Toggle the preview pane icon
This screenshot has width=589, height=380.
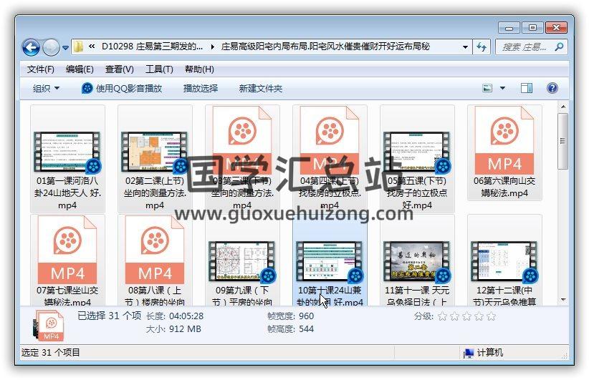(x=526, y=88)
